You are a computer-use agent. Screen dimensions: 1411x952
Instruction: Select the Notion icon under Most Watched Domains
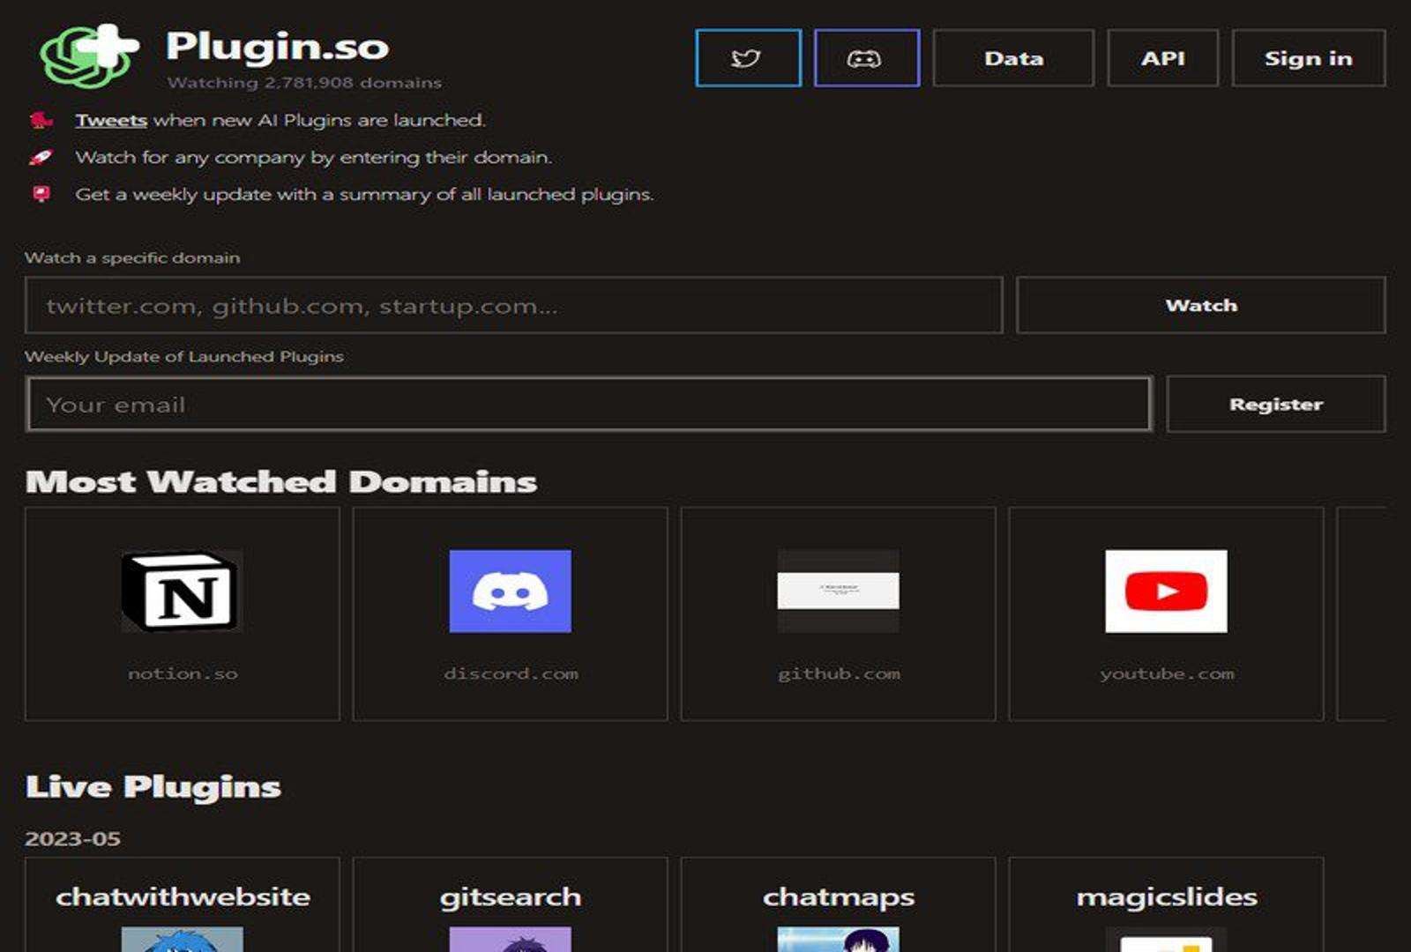pyautogui.click(x=181, y=592)
